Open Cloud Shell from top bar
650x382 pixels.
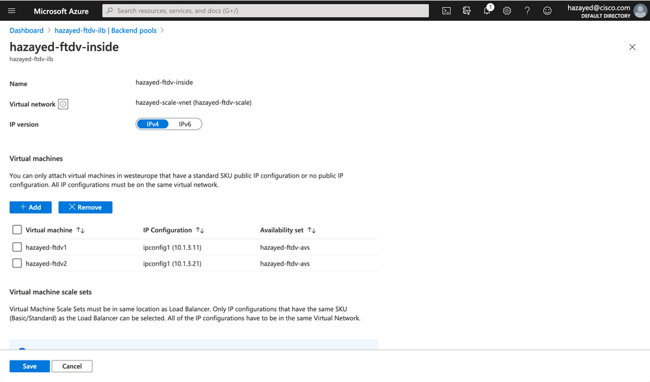446,11
